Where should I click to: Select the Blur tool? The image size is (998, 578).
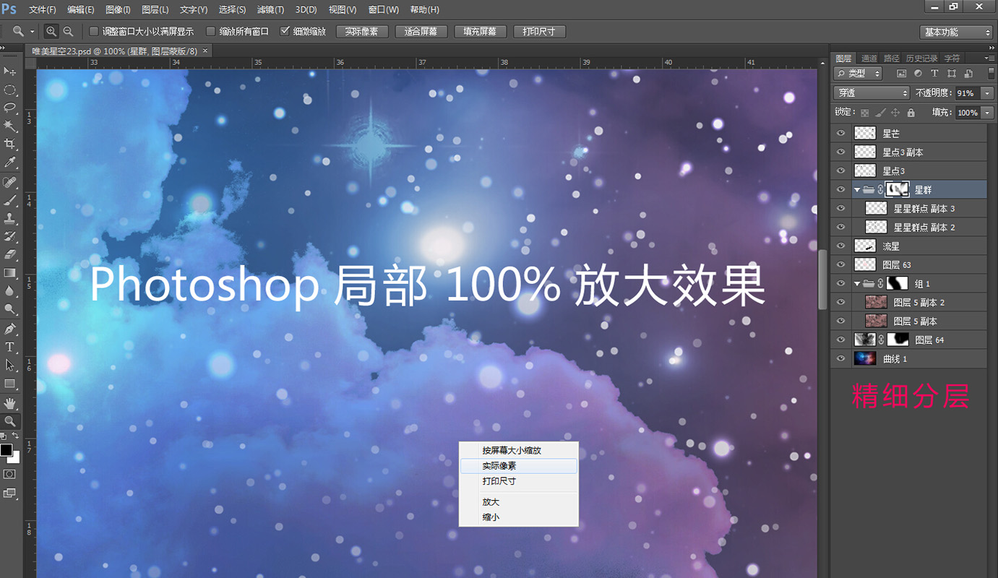(x=10, y=291)
